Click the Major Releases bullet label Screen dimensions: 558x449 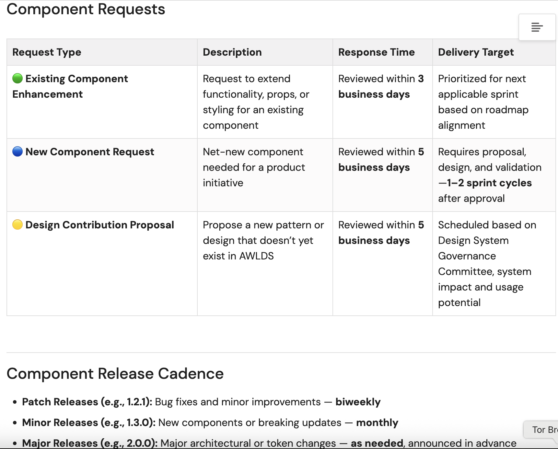click(89, 443)
